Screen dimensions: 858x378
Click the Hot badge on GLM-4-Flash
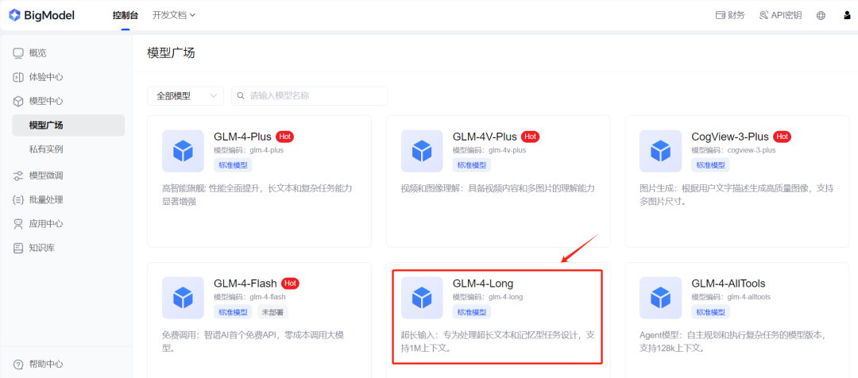click(x=290, y=283)
